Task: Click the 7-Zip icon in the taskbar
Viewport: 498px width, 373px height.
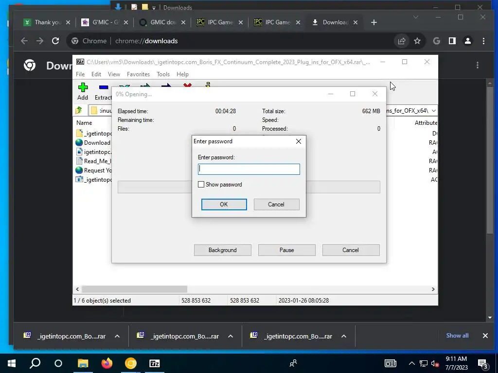Action: click(154, 363)
